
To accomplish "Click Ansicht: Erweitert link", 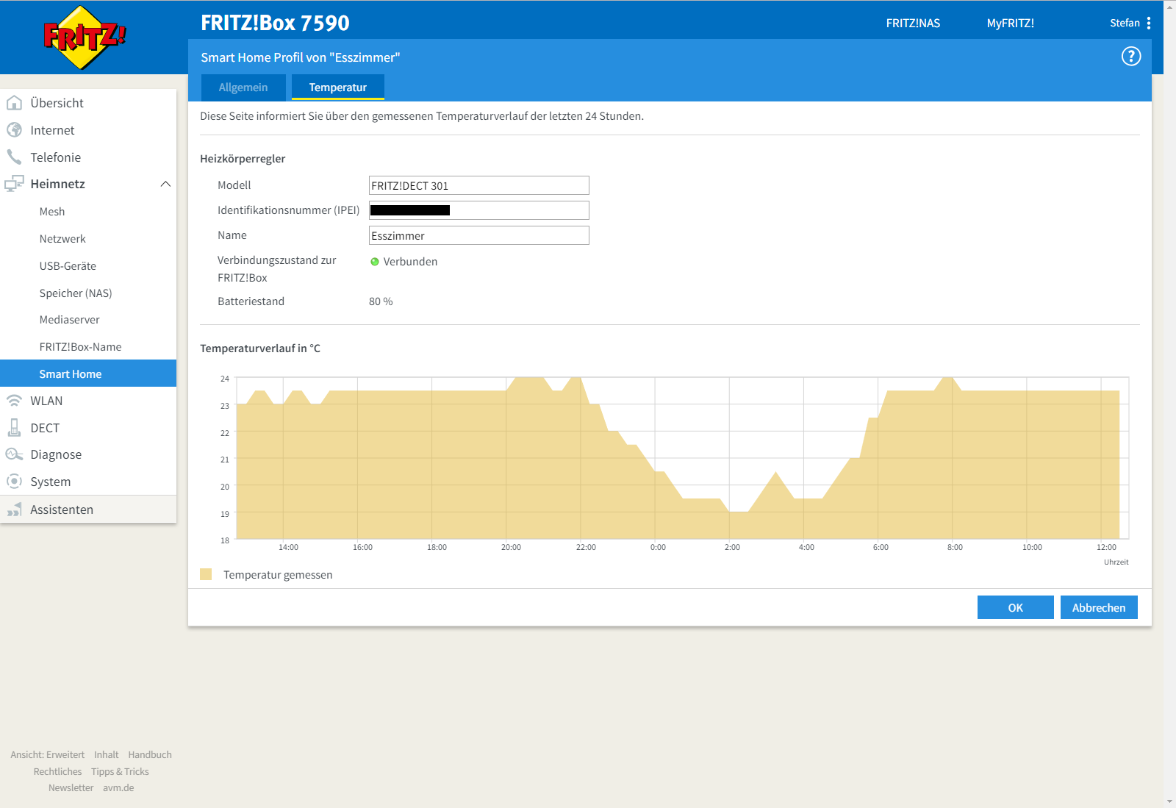I will coord(48,755).
